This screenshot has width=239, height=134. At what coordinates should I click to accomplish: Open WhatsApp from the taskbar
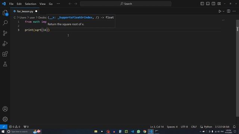(139, 131)
